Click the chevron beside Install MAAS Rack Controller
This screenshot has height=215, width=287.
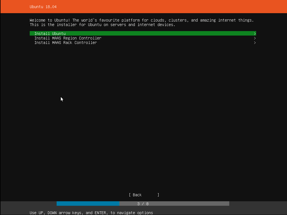[x=254, y=43]
